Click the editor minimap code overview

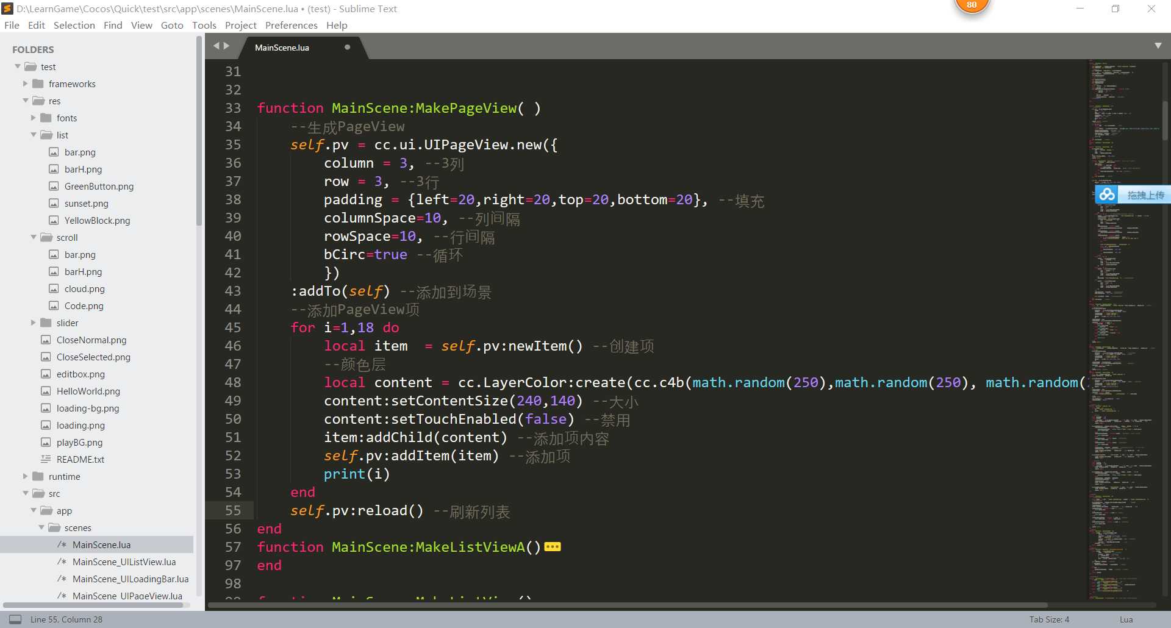pos(1123,329)
